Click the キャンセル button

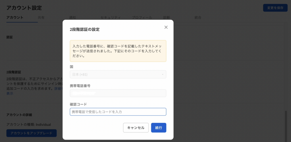click(x=136, y=128)
